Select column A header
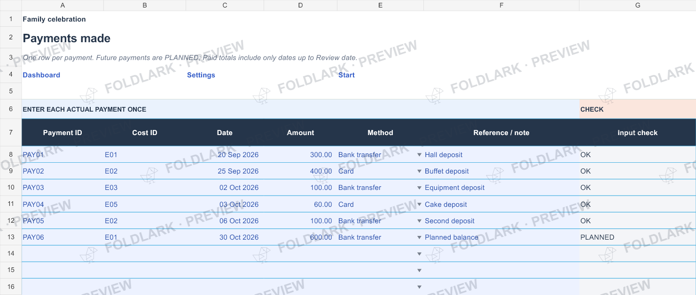 (63, 5)
